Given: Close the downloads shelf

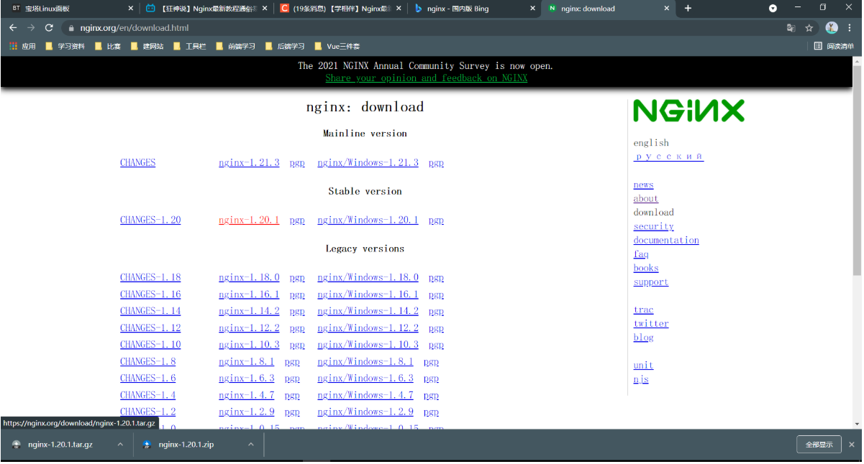Looking at the screenshot, I should (852, 445).
